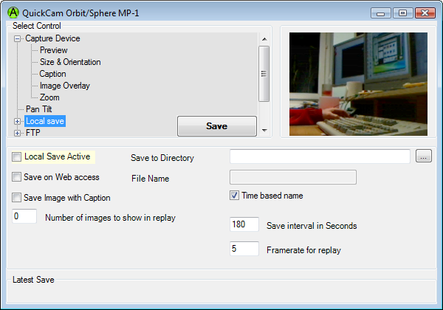Viewport: 443px width, 310px height.
Task: Click the Save interval in Seconds field
Action: tap(244, 224)
